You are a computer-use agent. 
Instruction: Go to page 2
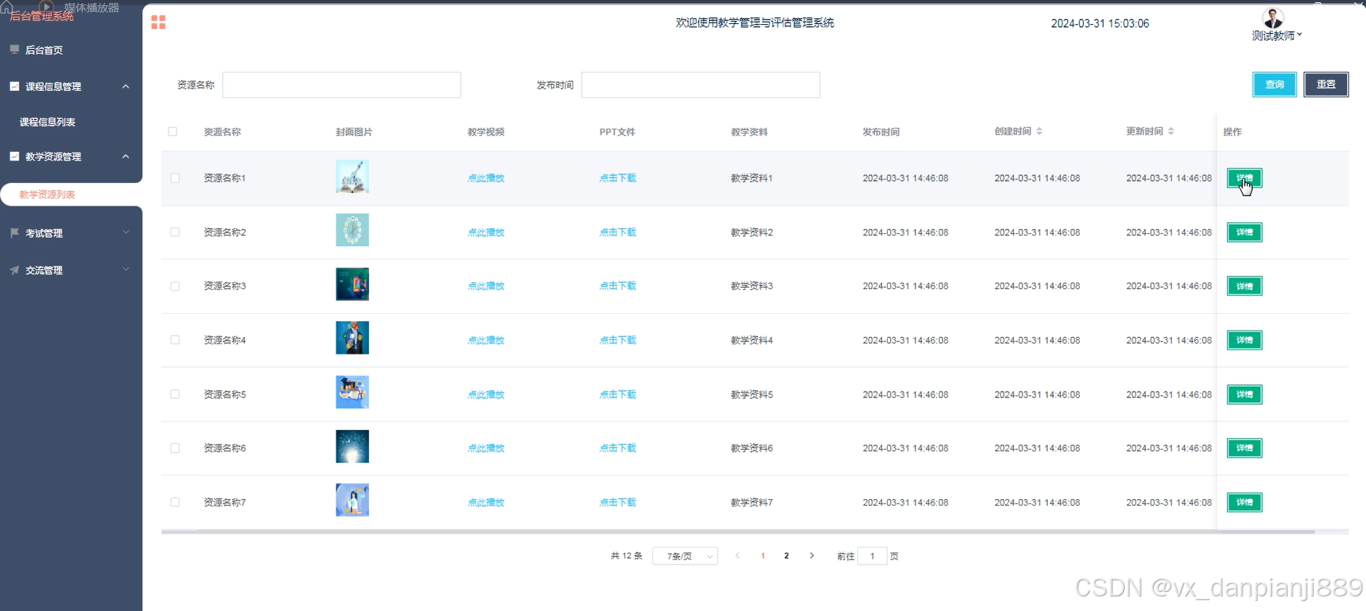pyautogui.click(x=786, y=556)
